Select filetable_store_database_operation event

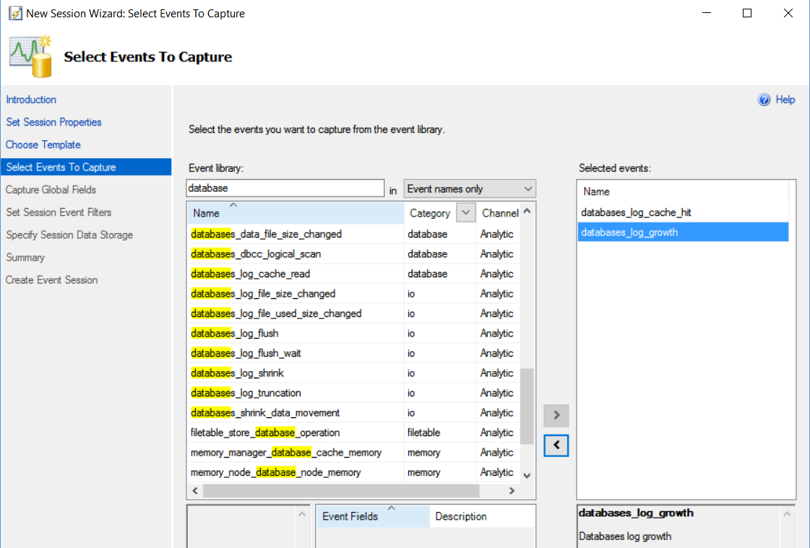[x=265, y=432]
